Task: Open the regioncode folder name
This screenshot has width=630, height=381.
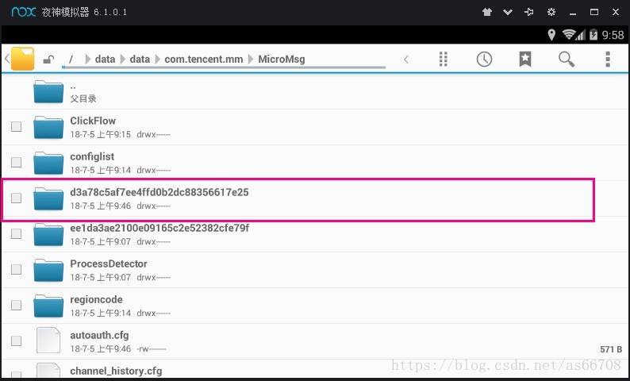Action: point(96,300)
